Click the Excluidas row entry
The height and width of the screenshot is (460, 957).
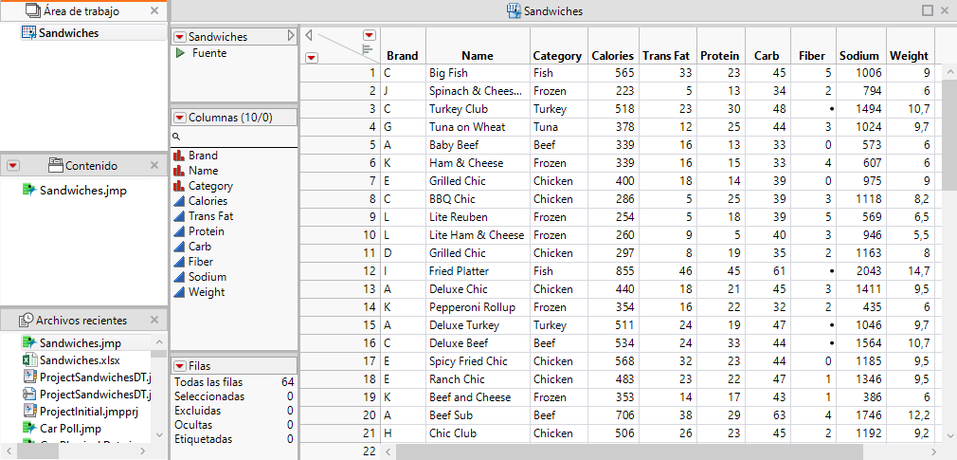pos(234,411)
